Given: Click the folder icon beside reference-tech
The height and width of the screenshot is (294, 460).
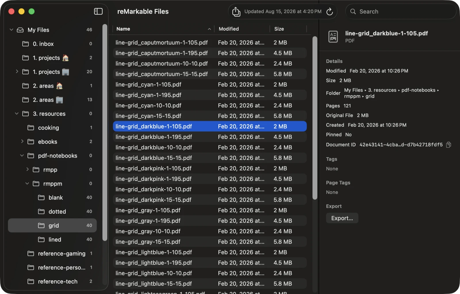Looking at the screenshot, I should (x=31, y=281).
